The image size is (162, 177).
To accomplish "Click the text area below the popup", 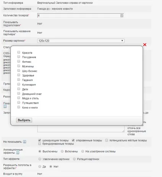I will tap(81, 129).
